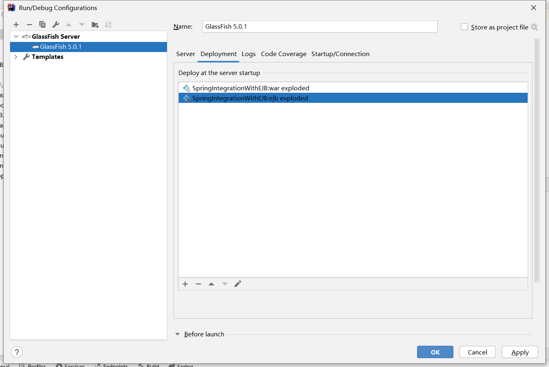This screenshot has width=549, height=367.
Task: Select GlassFish 5.0.1 configuration
Action: tap(88, 47)
